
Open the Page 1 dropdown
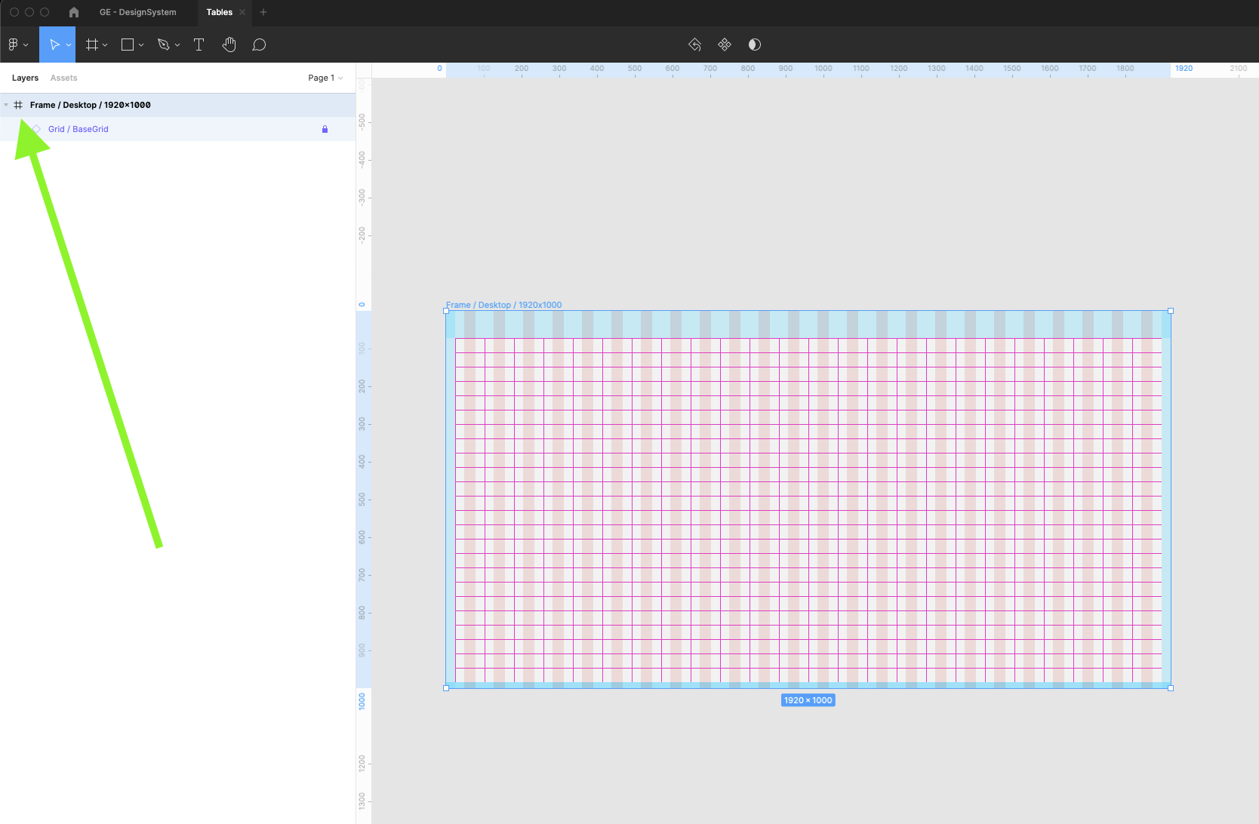coord(325,78)
